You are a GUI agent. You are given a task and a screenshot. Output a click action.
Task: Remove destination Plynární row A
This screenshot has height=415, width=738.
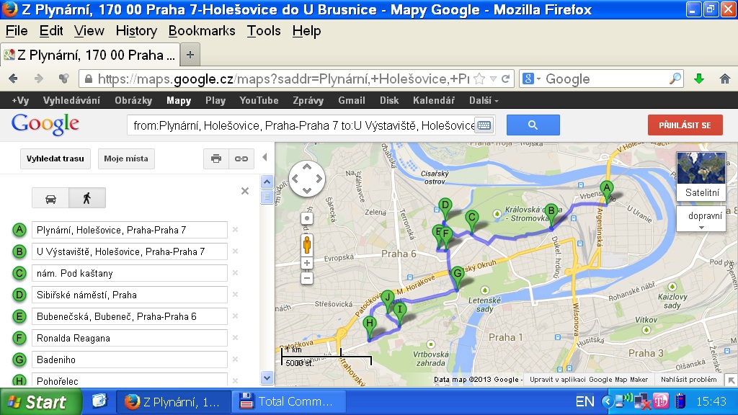tap(236, 230)
